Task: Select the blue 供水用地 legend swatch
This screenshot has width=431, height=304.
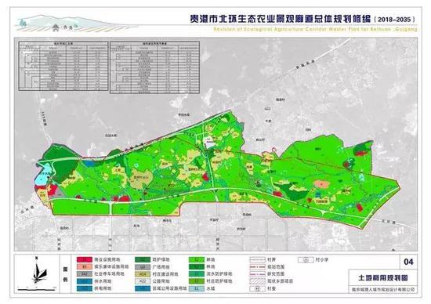Action: point(84,281)
